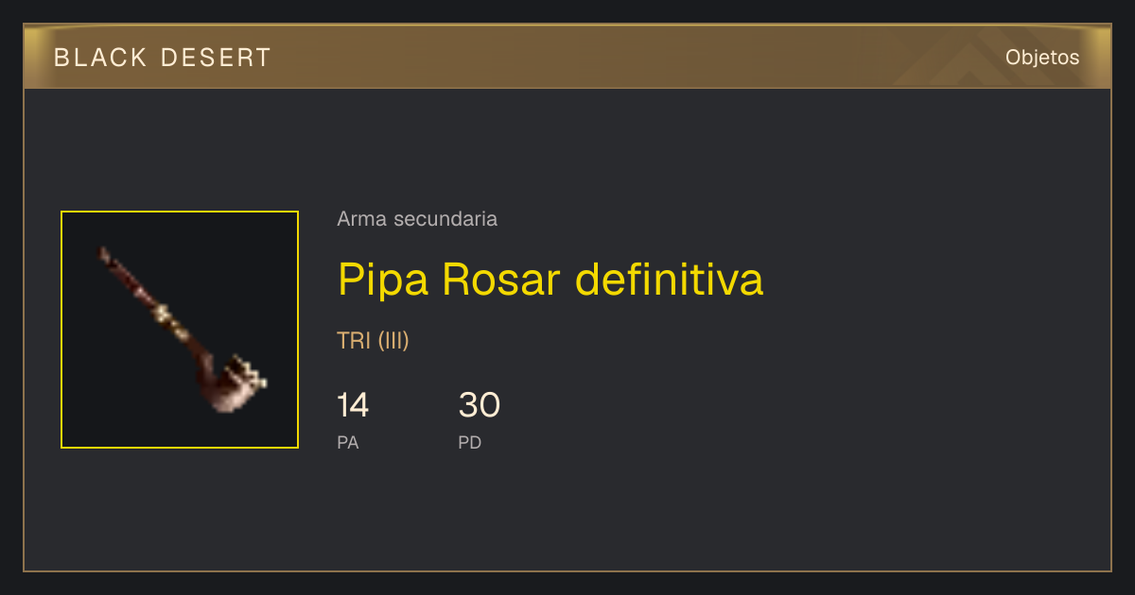Click the PD value 30
Image resolution: width=1135 pixels, height=595 pixels.
click(x=480, y=405)
